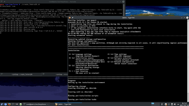Click 'Running pre-installation scripts' line

pyautogui.click(x=83, y=96)
